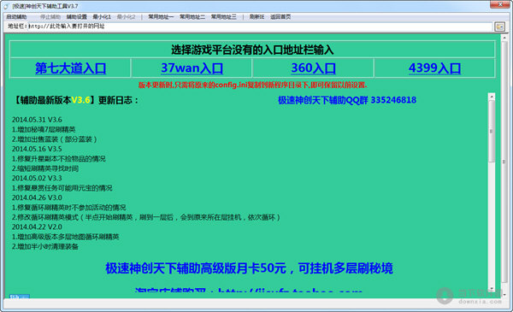Click the 2.增加半小时清理装备 line
Image resolution: width=513 pixels, height=312 pixels.
[x=45, y=246]
